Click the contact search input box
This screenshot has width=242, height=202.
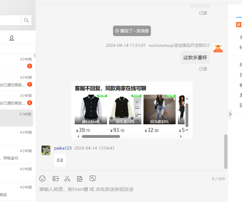pos(10,20)
